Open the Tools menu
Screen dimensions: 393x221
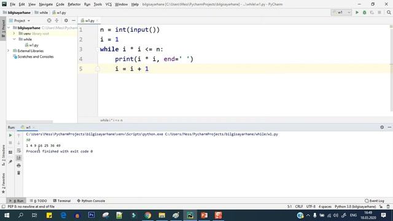[x=98, y=4]
